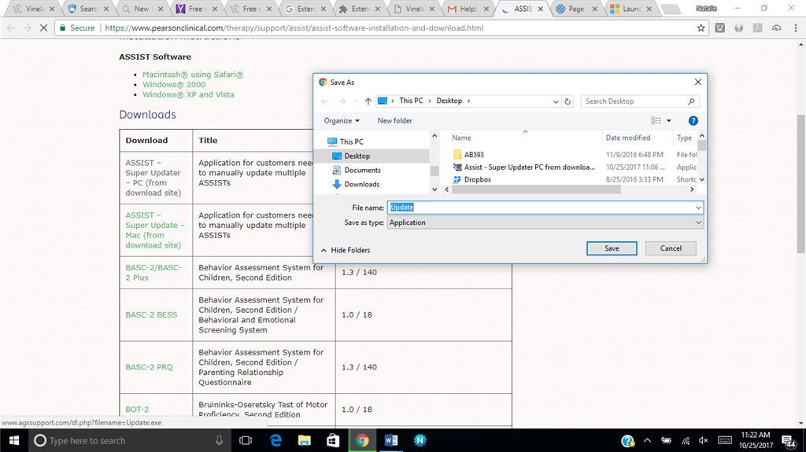
Task: Open the dialog's view options dropdown arrow
Action: [x=669, y=121]
